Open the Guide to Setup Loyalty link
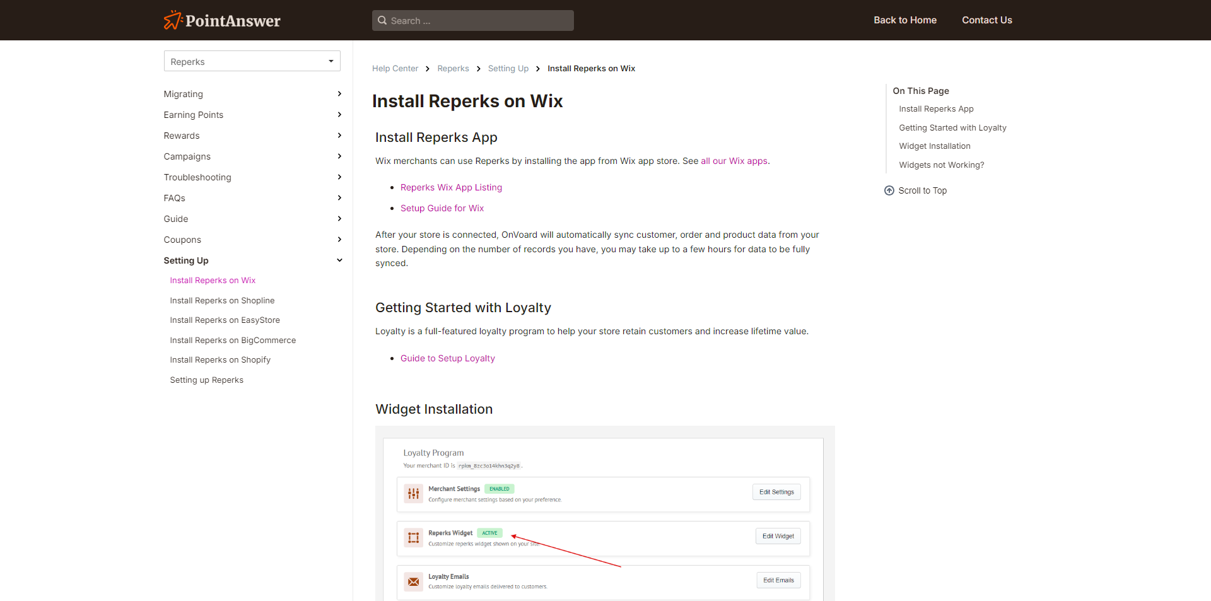The height and width of the screenshot is (601, 1211). pos(447,358)
